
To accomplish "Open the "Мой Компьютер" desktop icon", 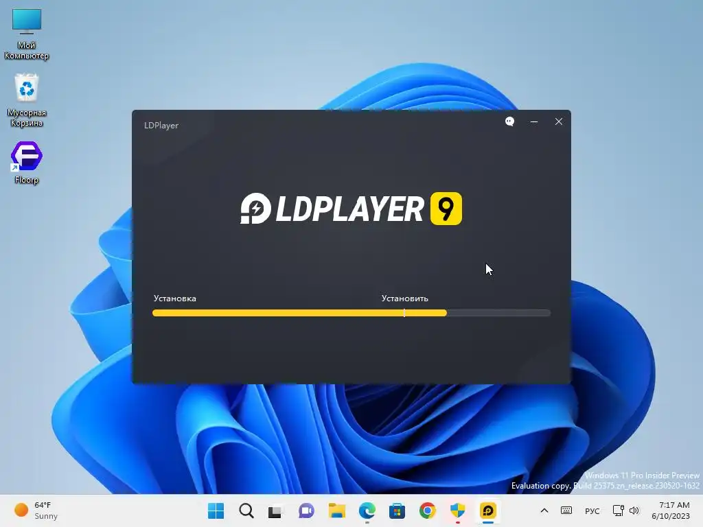I will pos(27,34).
